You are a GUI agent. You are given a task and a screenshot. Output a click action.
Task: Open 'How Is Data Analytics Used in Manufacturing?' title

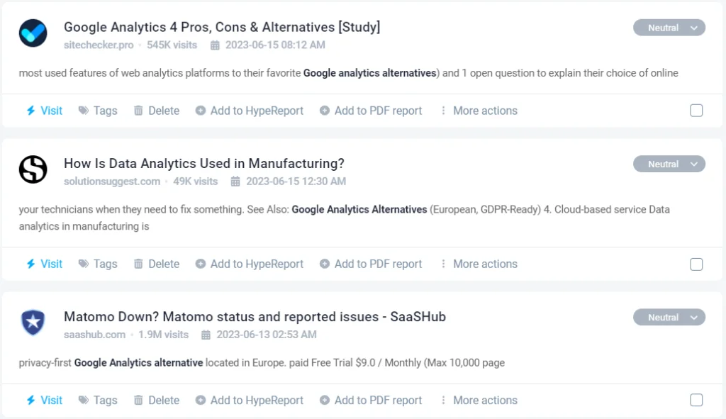click(x=203, y=163)
